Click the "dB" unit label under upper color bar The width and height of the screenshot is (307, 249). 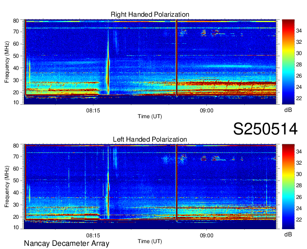[288, 110]
